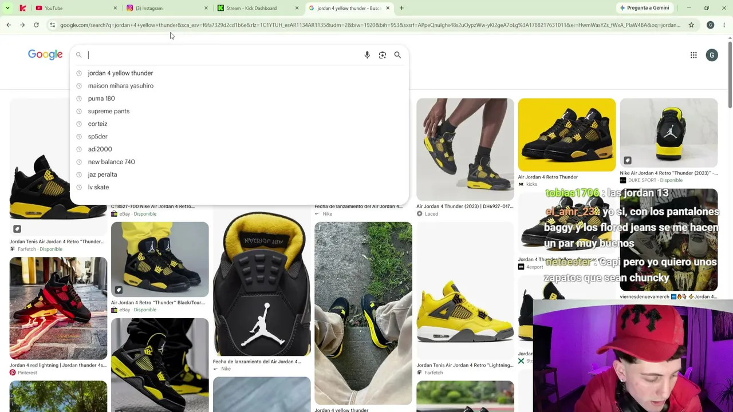Pick the 'sp5der' suggestion
Viewport: 733px width, 412px height.
(x=239, y=136)
